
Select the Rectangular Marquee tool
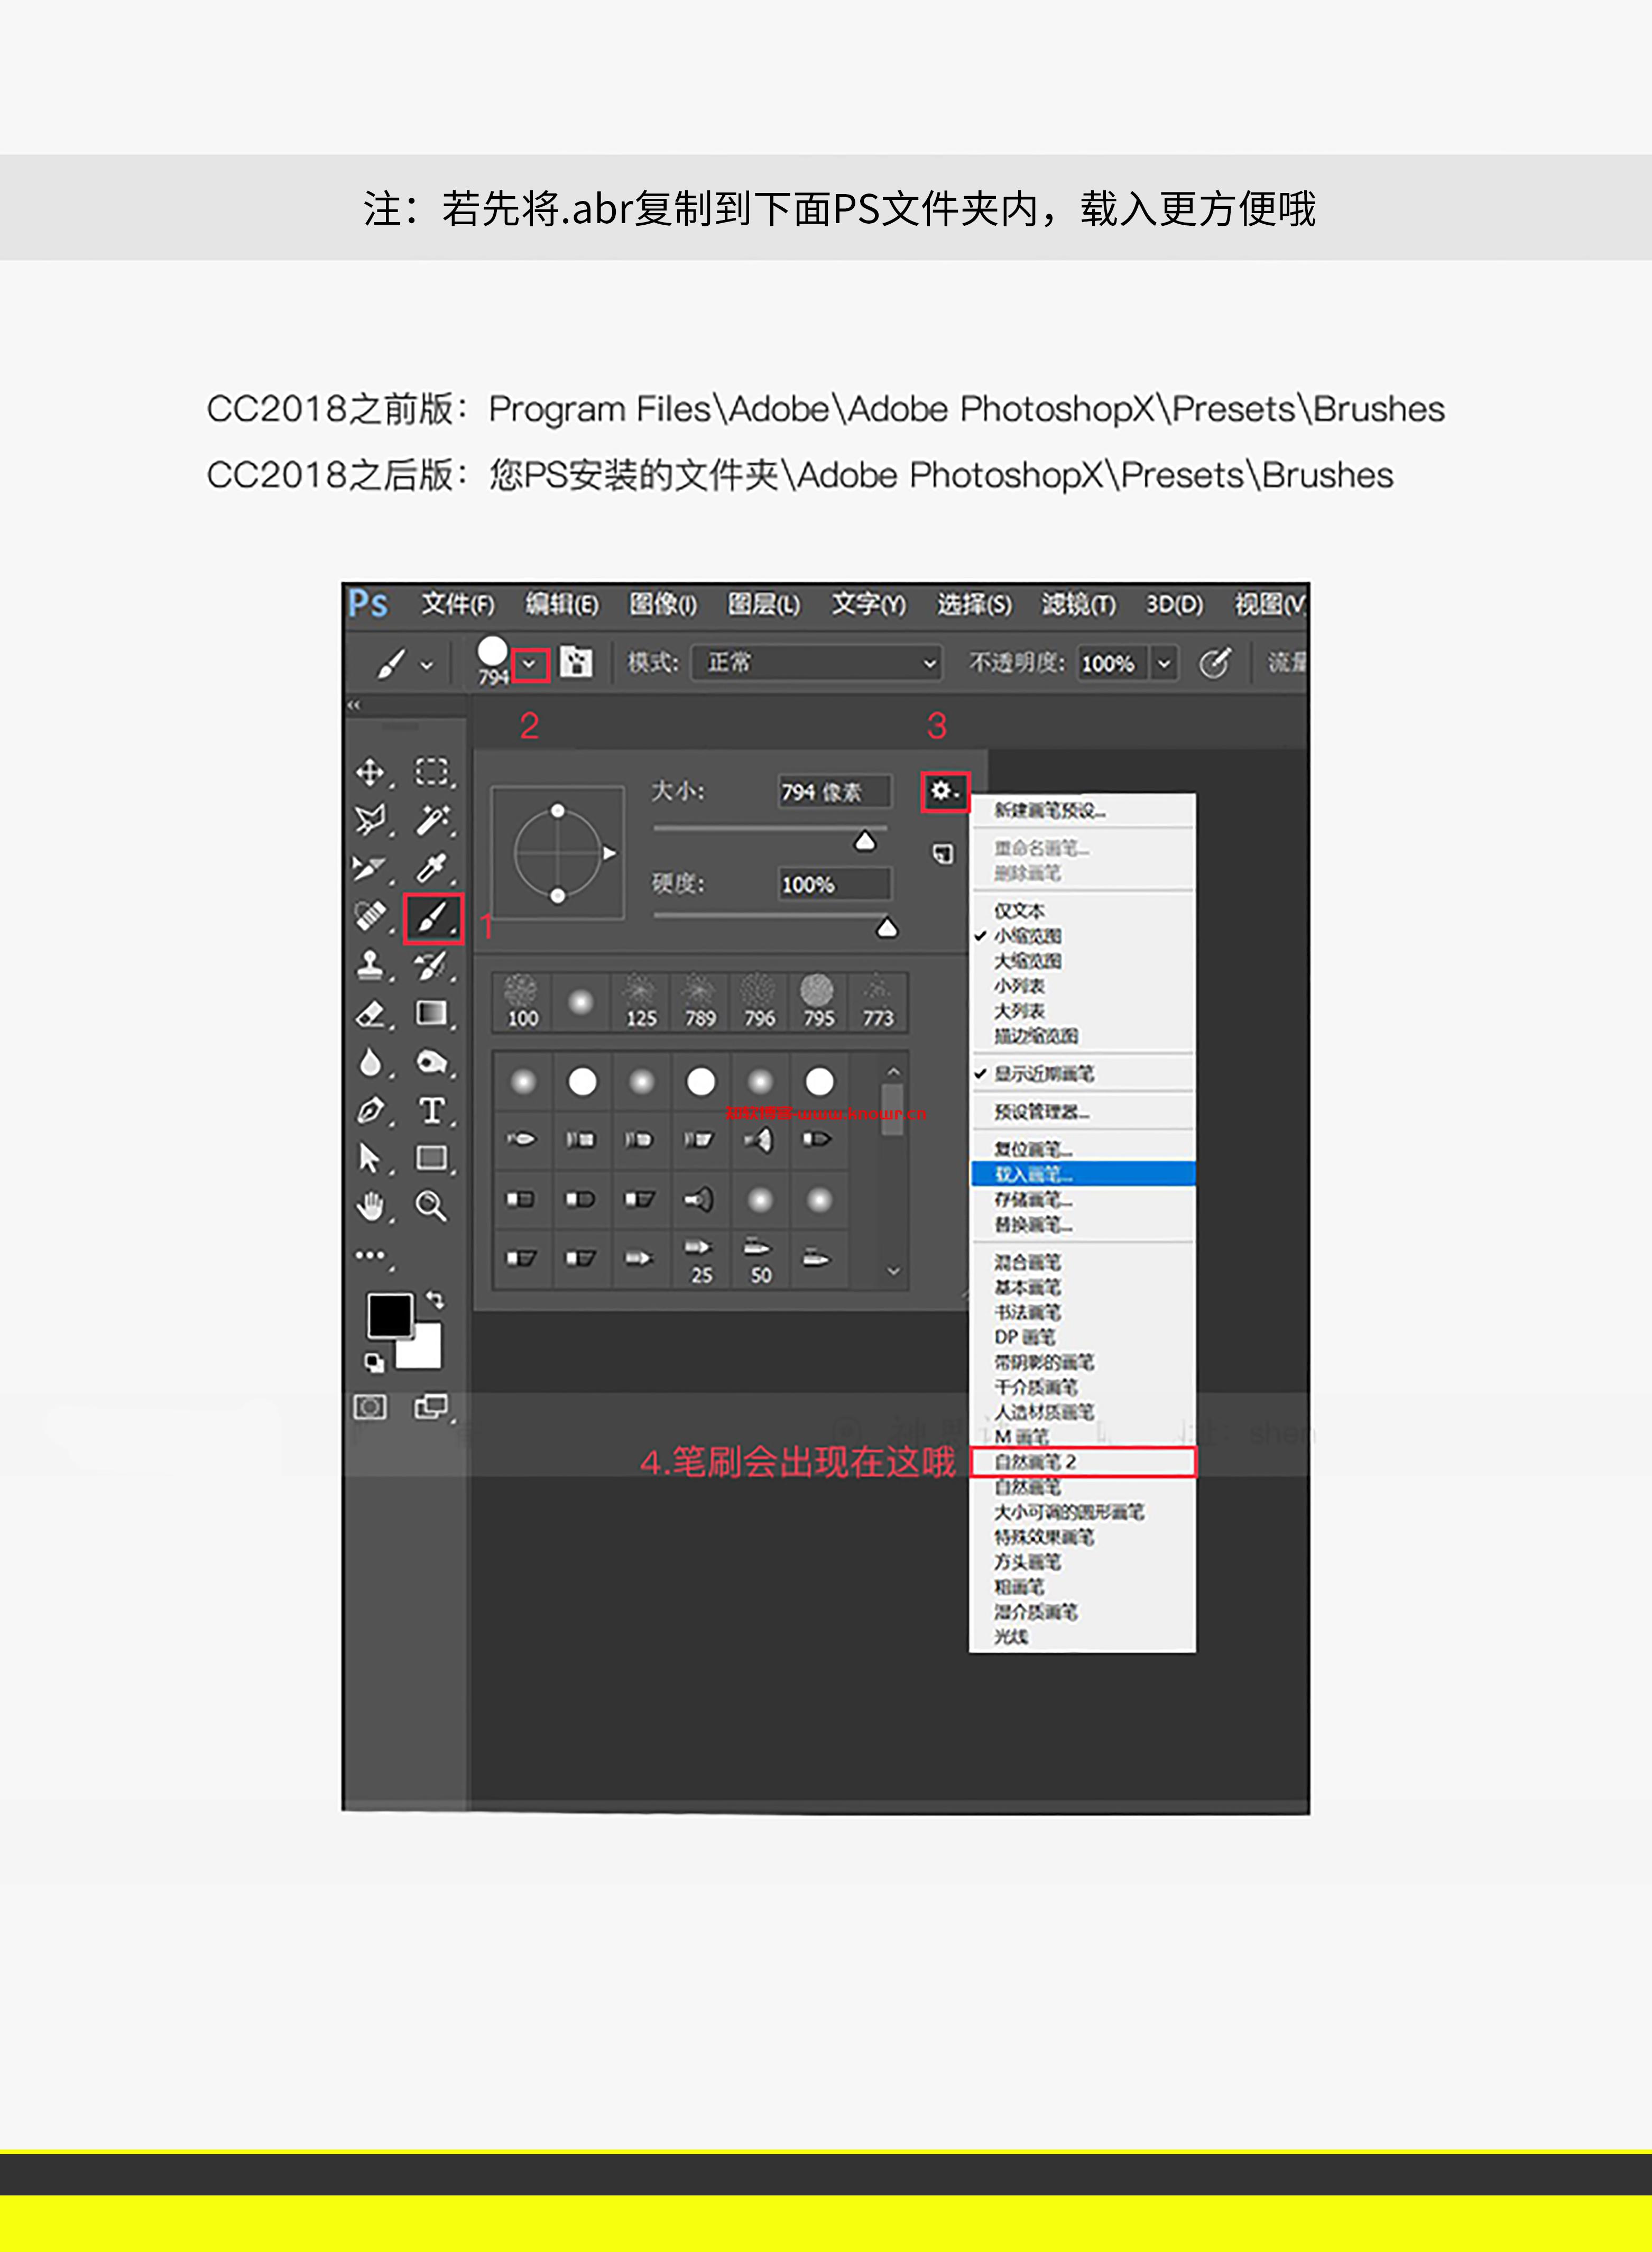[x=432, y=771]
